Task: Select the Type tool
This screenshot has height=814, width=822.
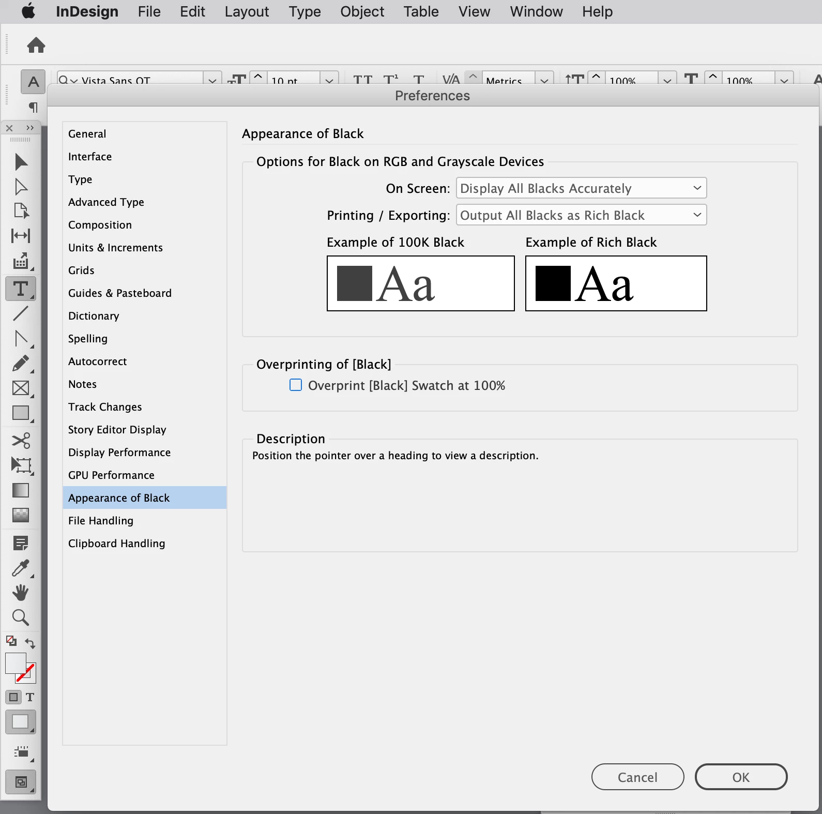Action: point(21,289)
